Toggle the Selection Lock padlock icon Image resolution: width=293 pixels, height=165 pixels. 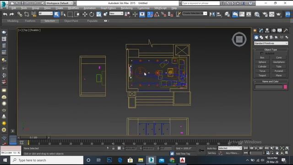pyautogui.click(x=113, y=148)
